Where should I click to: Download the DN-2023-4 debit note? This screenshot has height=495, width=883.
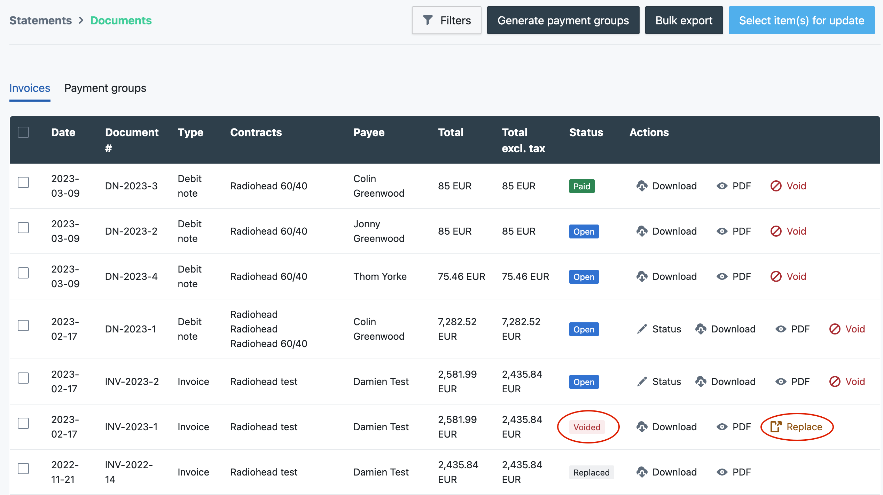[x=666, y=276]
